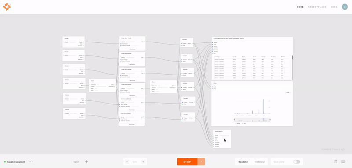Click the right handle of the chart navigator
This screenshot has width=352, height=168.
(x=270, y=120)
